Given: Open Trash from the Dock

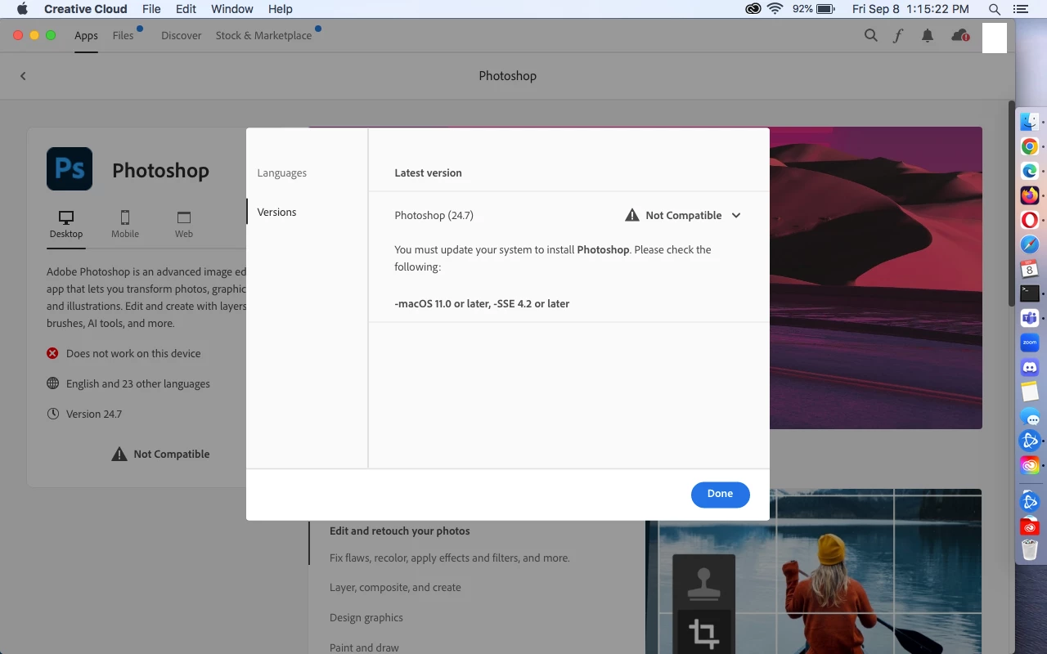Looking at the screenshot, I should point(1030,549).
